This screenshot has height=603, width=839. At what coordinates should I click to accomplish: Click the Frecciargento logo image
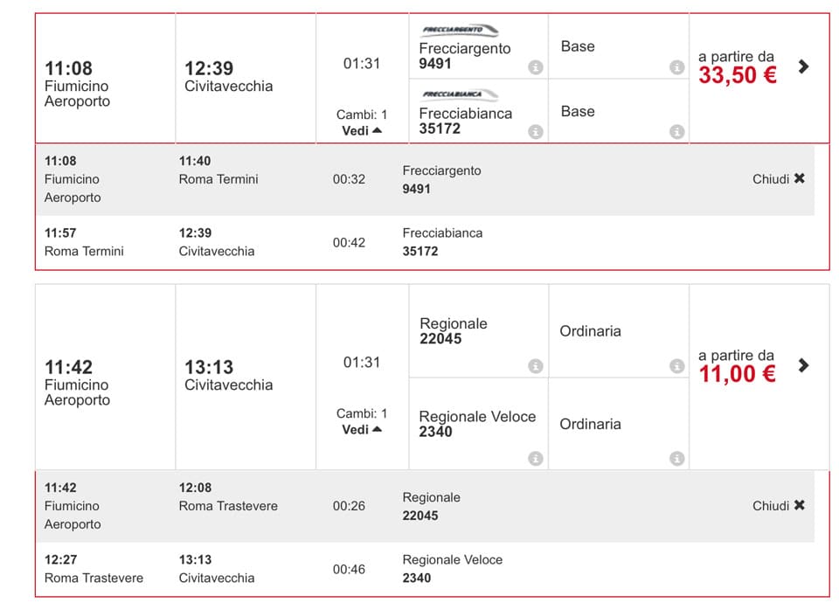click(459, 30)
